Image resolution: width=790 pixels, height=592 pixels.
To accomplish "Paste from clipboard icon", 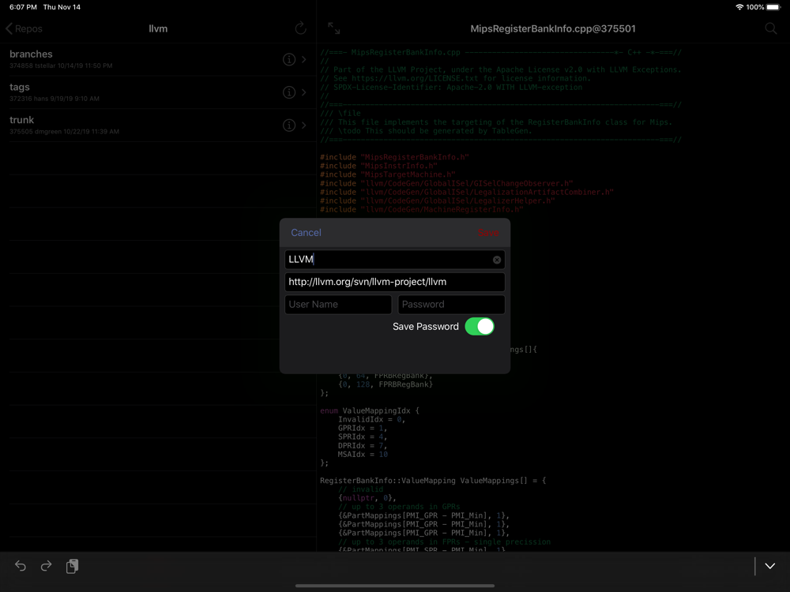I will [x=73, y=566].
